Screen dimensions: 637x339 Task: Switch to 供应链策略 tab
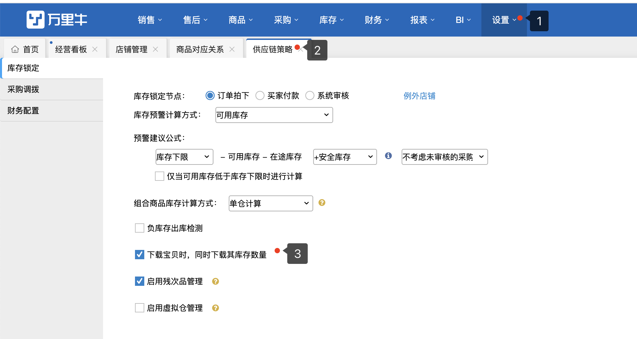pyautogui.click(x=273, y=49)
